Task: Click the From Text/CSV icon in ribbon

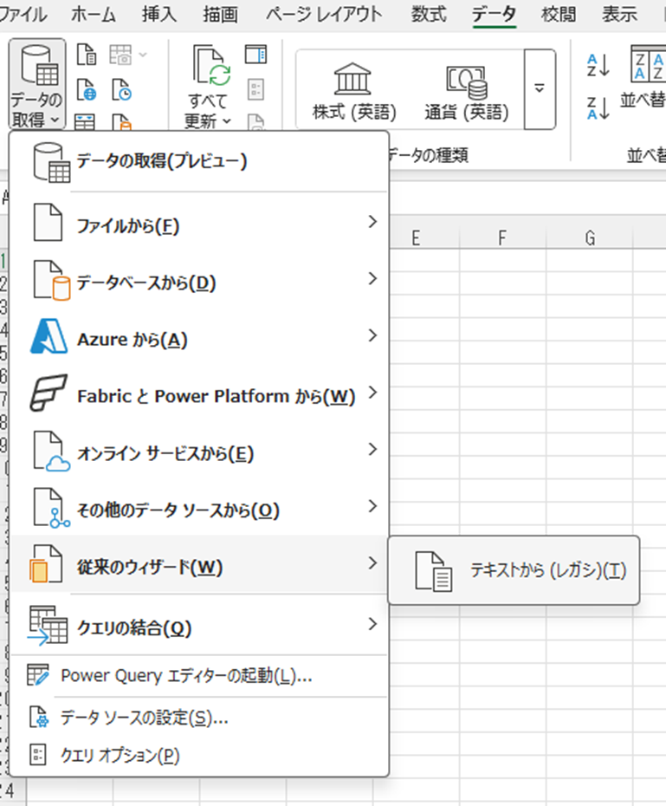Action: point(87,57)
